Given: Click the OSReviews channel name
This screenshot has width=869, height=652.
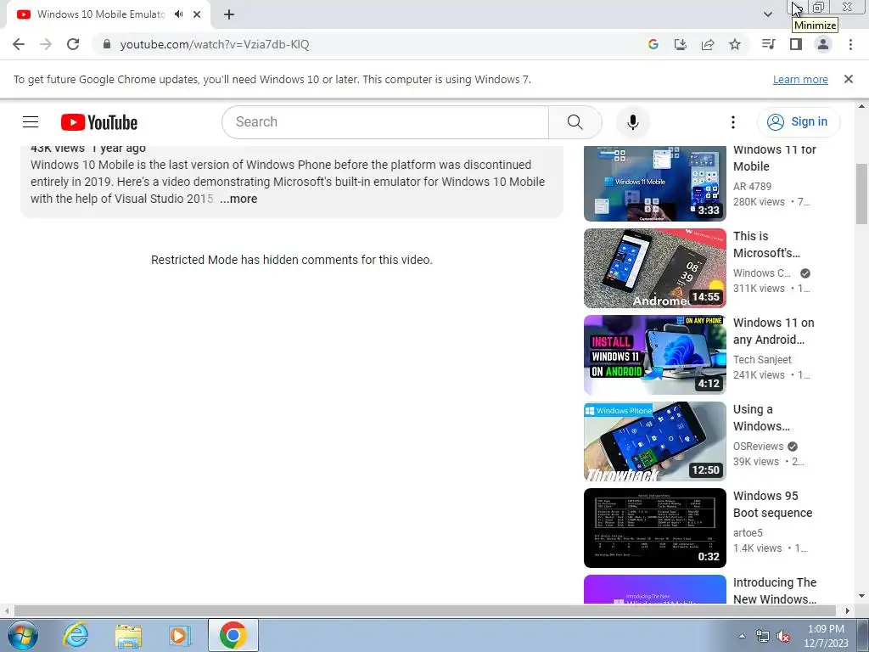Looking at the screenshot, I should click(x=758, y=447).
